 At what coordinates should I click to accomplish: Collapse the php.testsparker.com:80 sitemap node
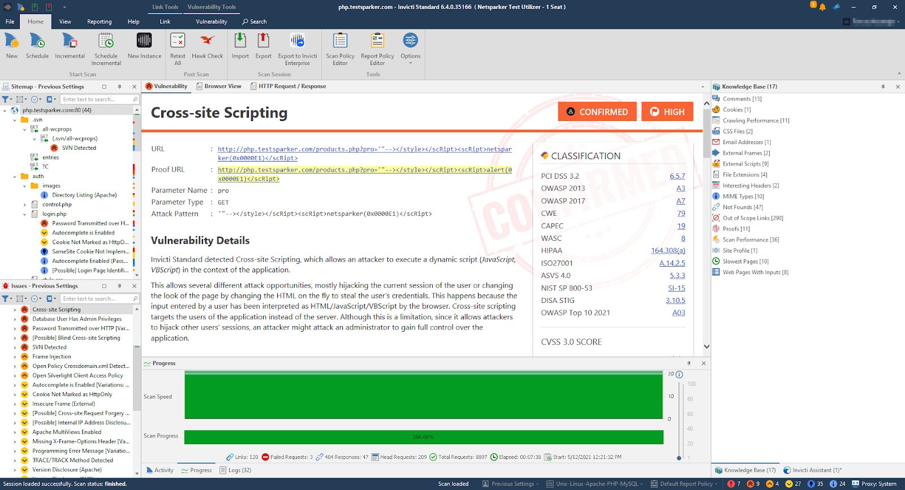5,110
